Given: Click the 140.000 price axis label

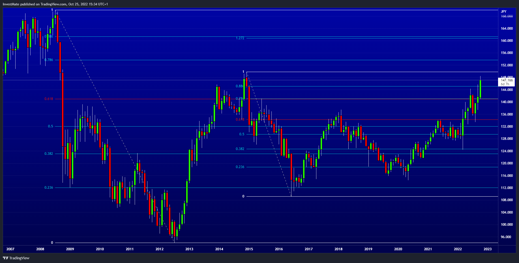Looking at the screenshot, I should pos(507,102).
